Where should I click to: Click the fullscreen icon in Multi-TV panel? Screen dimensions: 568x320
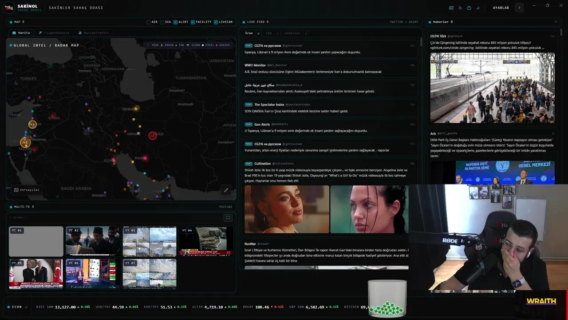pos(228,218)
